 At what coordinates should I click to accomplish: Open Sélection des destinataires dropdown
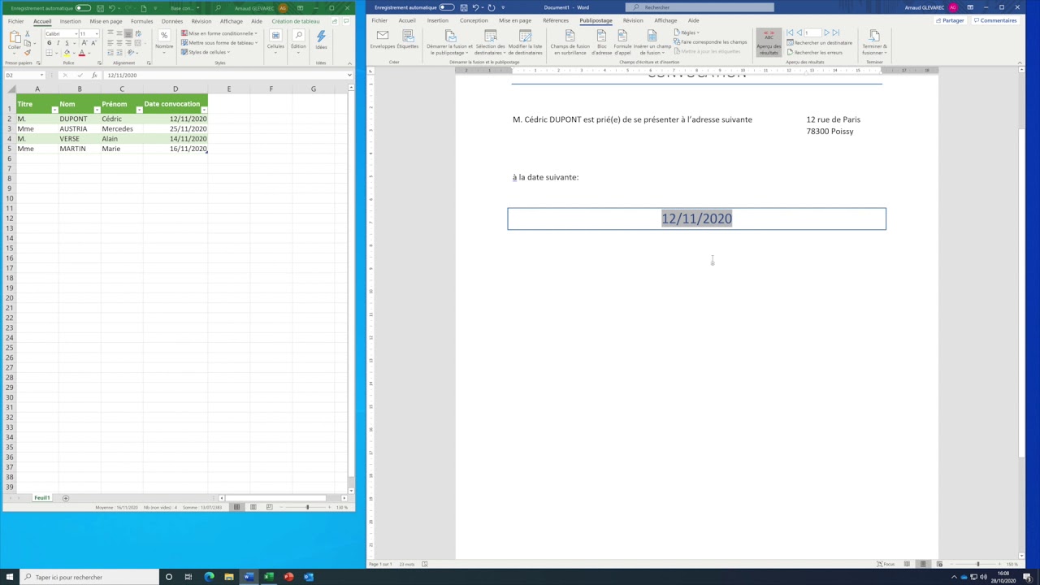pos(490,42)
